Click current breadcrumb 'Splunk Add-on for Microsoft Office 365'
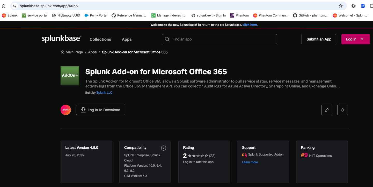The width and height of the screenshot is (373, 187). click(135, 52)
